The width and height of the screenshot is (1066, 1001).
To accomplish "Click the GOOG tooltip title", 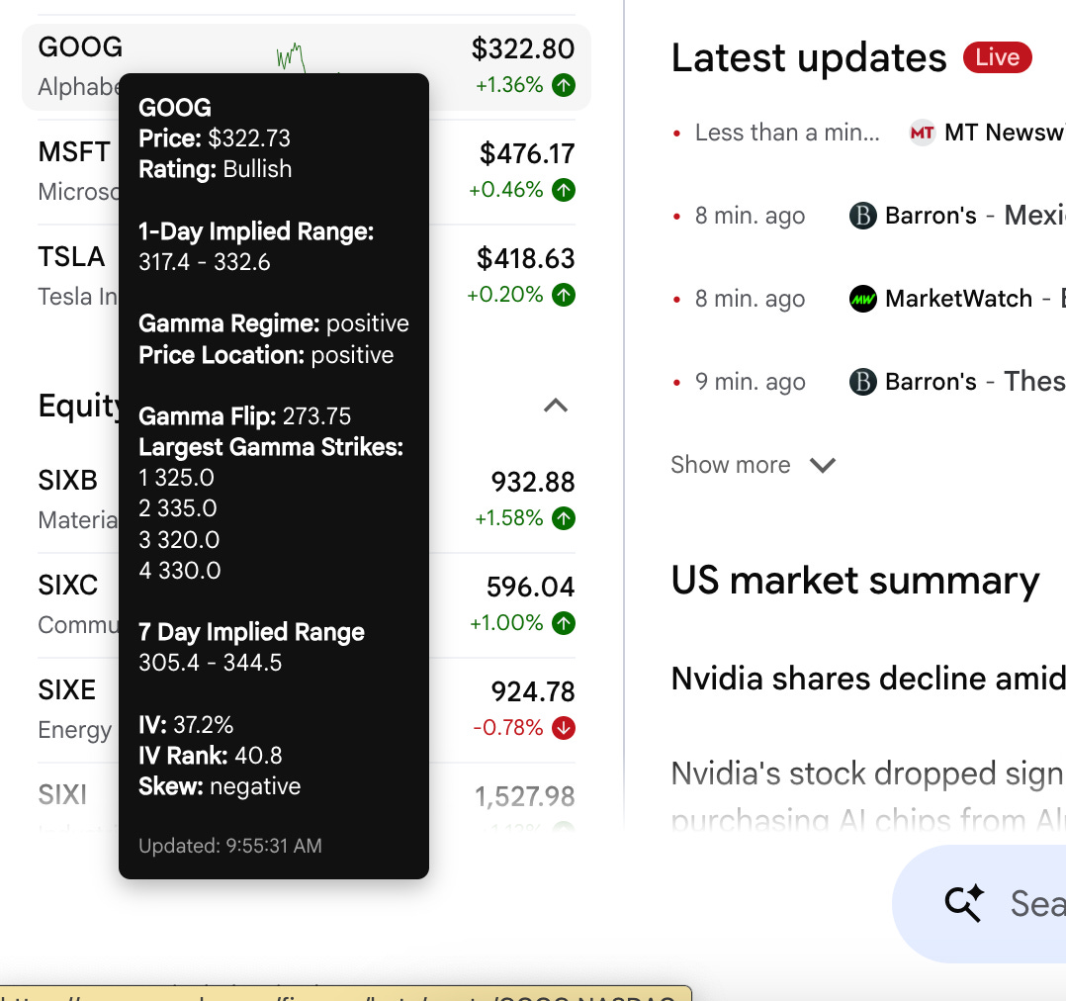I will 175,108.
